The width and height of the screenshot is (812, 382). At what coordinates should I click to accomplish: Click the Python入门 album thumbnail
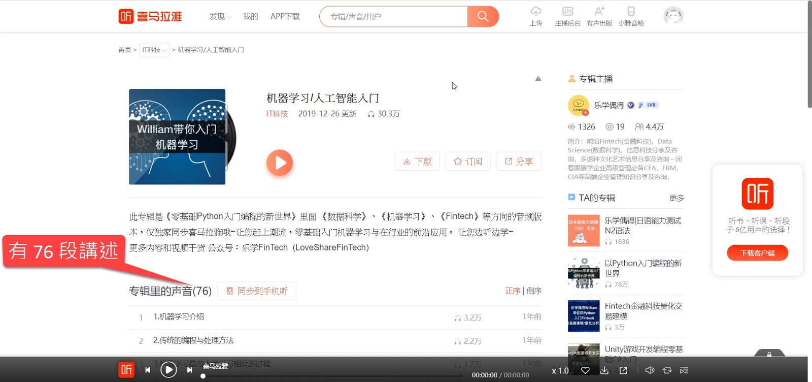(584, 273)
